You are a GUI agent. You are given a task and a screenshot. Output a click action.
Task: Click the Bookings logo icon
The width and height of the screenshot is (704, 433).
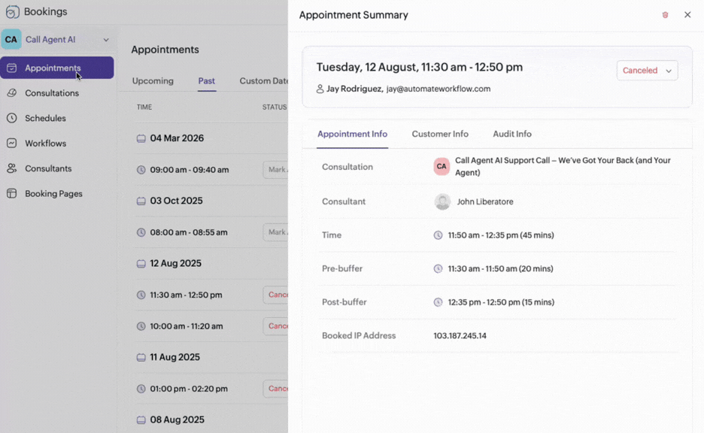tap(12, 12)
